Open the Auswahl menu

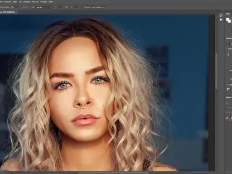[x=7, y=2]
